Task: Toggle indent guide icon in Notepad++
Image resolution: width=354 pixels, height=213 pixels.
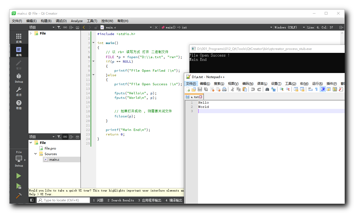Action: coord(323,89)
